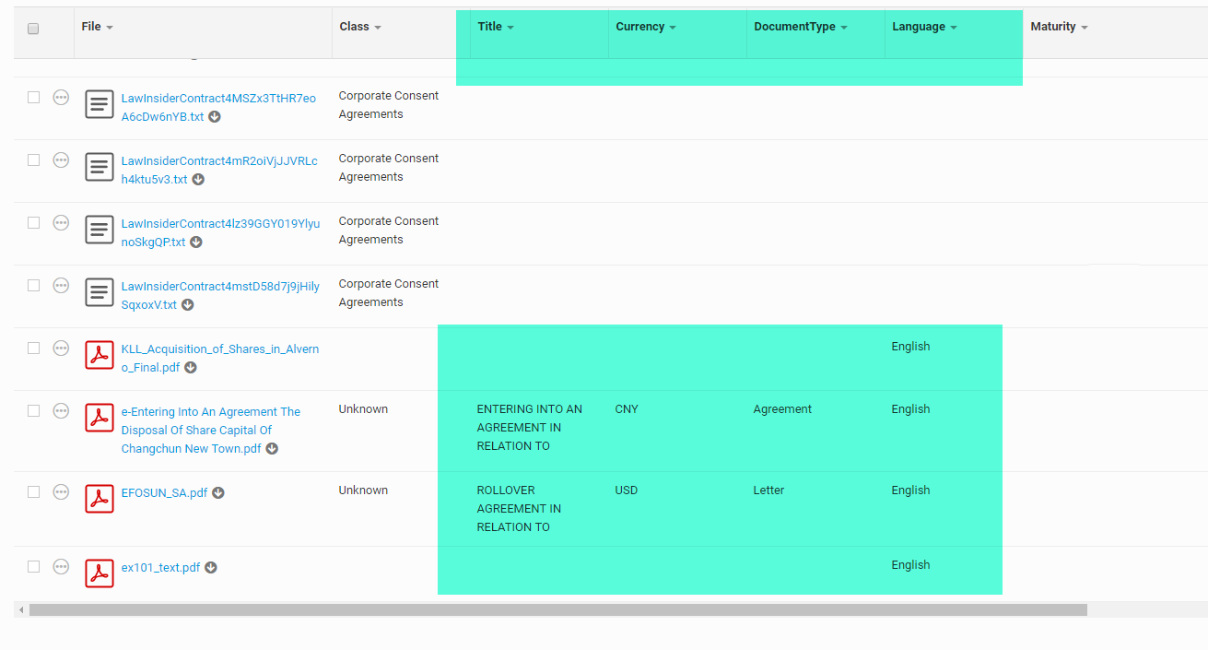Expand the Currency column sort menu
The width and height of the screenshot is (1208, 650).
(x=673, y=28)
